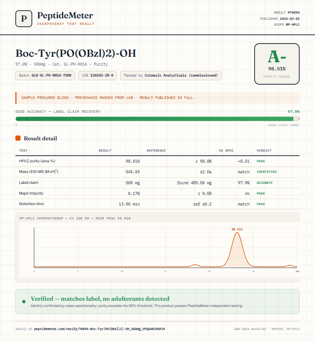Click the ≥ 98.0% reference cell
The height and width of the screenshot is (341, 315).
(203, 161)
